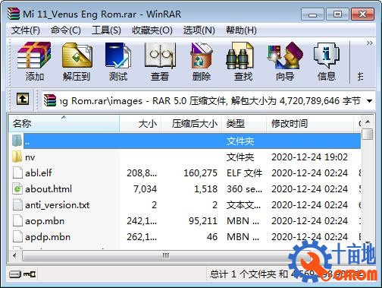Select the apdp.mbn file
382x288 pixels.
click(186, 237)
